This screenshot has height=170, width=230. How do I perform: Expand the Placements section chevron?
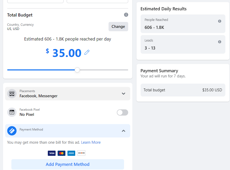pyautogui.click(x=124, y=94)
